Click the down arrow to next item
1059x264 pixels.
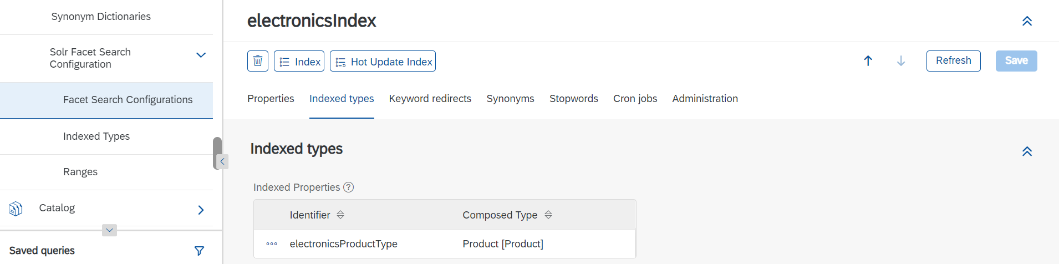(901, 61)
